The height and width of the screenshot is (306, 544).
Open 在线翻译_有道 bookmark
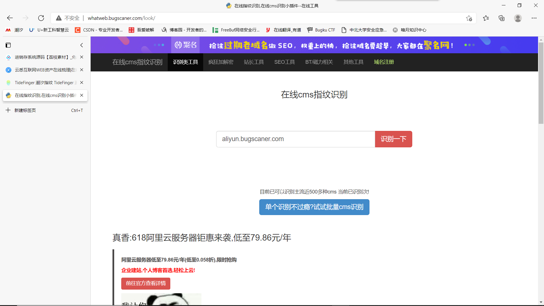(283, 30)
